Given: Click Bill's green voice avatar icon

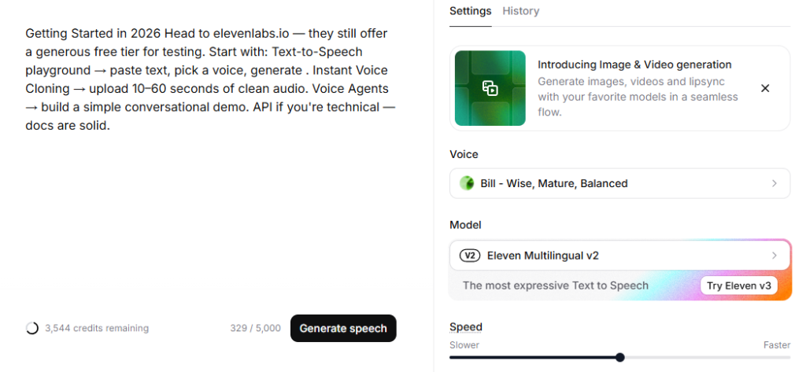Looking at the screenshot, I should coord(467,183).
